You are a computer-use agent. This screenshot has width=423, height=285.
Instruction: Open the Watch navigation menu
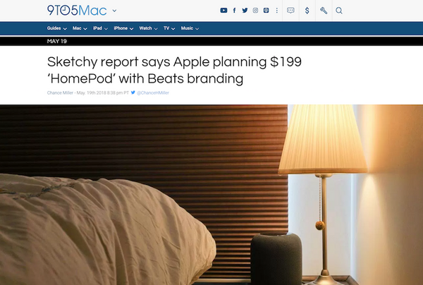tap(148, 28)
